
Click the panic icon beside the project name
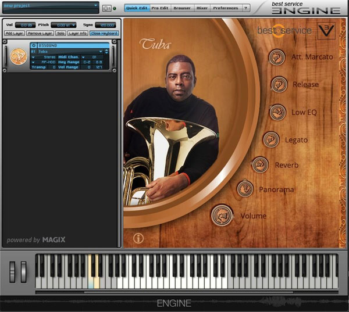coord(107,8)
